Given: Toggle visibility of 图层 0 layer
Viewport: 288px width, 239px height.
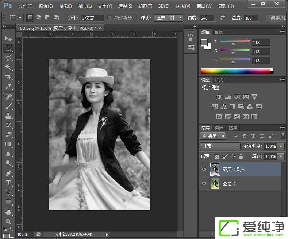Looking at the screenshot, I should 204,184.
